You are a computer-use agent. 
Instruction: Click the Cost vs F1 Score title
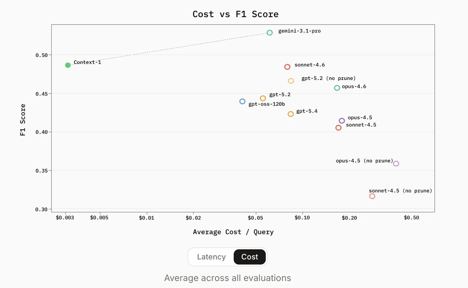click(236, 14)
